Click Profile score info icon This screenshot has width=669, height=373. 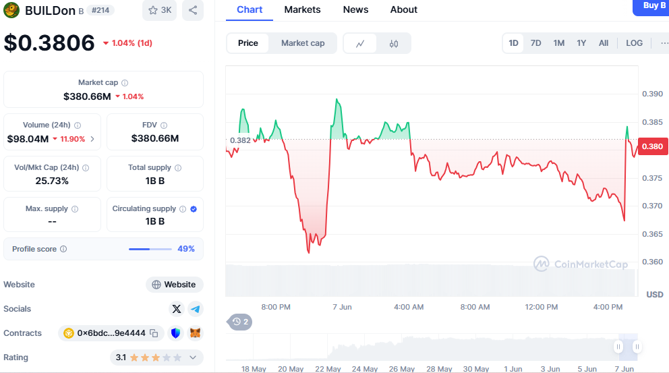(63, 249)
